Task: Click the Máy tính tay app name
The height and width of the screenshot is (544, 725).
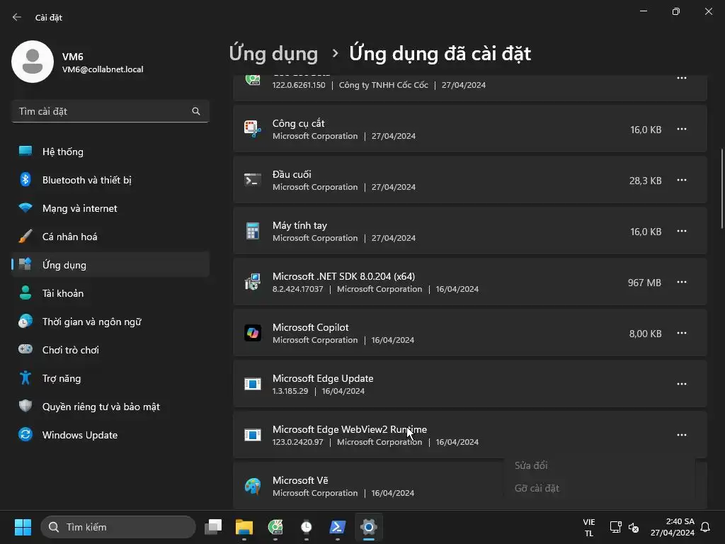Action: pos(299,225)
